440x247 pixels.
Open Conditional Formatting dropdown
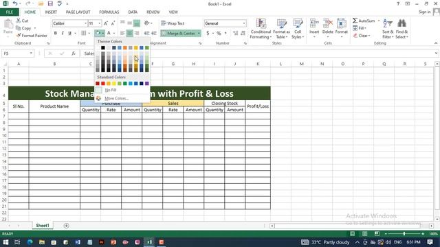click(261, 29)
